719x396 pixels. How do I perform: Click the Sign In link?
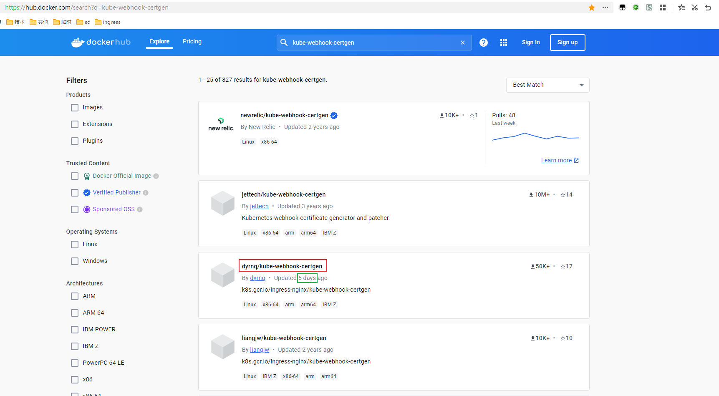(531, 42)
